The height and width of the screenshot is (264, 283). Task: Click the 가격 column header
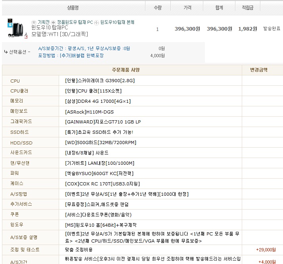(187, 8)
